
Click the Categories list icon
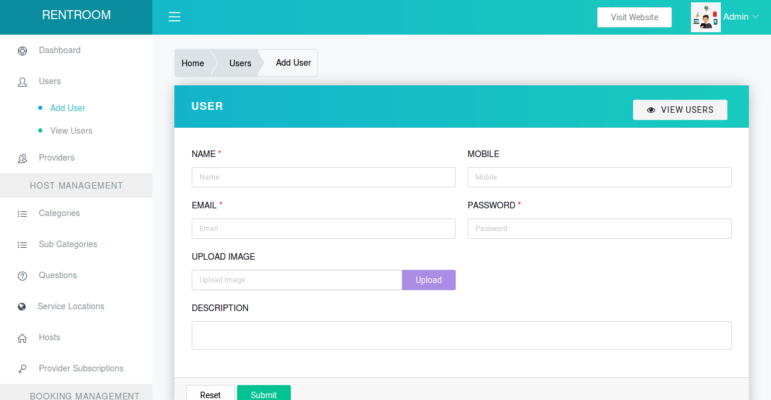(x=22, y=213)
